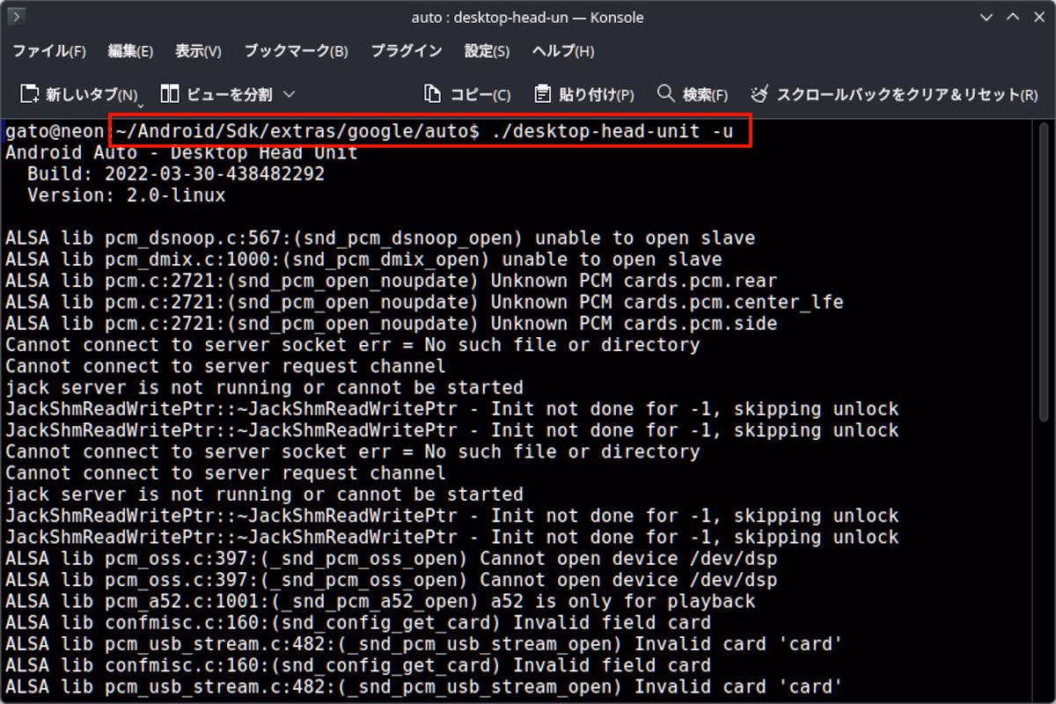
Task: Click スクロールバックをクリア＆リセット(R) label
Action: pyautogui.click(x=908, y=94)
